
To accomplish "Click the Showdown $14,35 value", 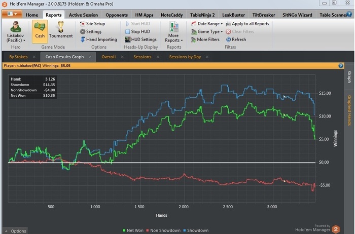I will tap(49, 85).
